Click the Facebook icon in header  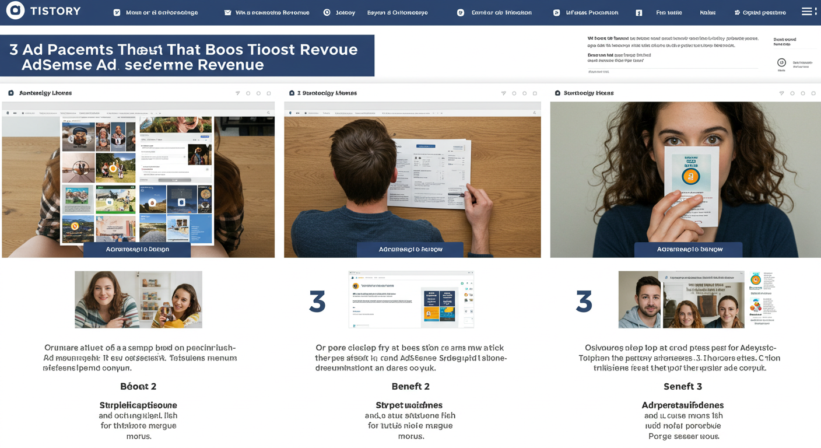pyautogui.click(x=638, y=12)
